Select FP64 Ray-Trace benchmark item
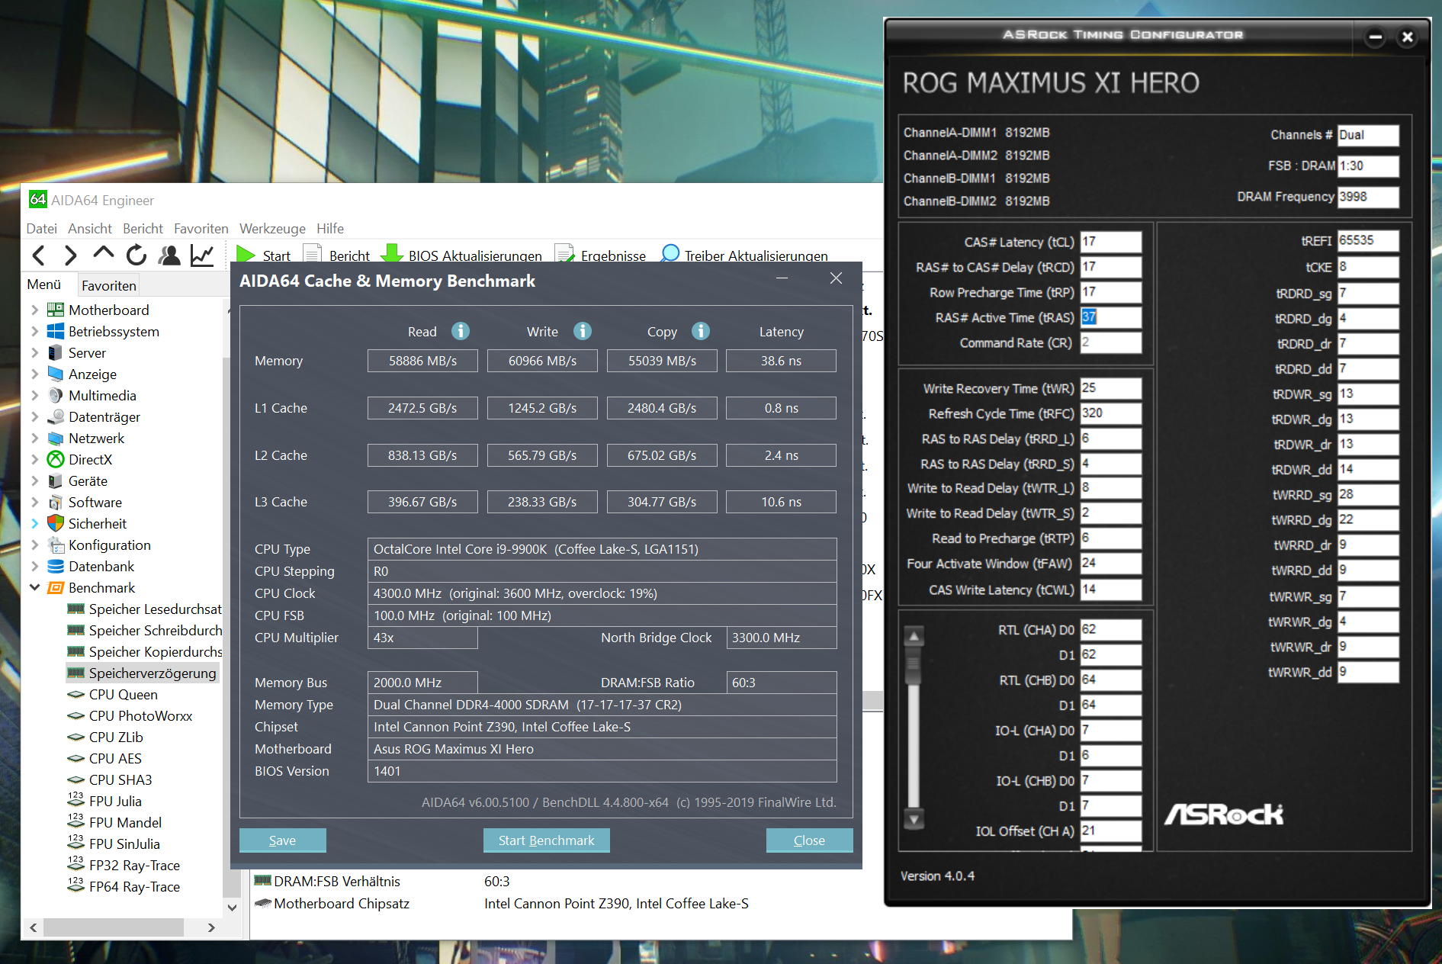 134,887
